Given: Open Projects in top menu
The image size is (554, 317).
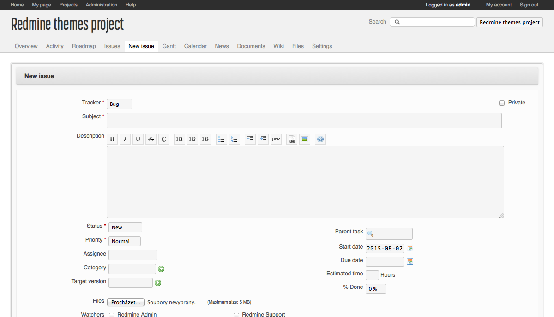Looking at the screenshot, I should 68,5.
